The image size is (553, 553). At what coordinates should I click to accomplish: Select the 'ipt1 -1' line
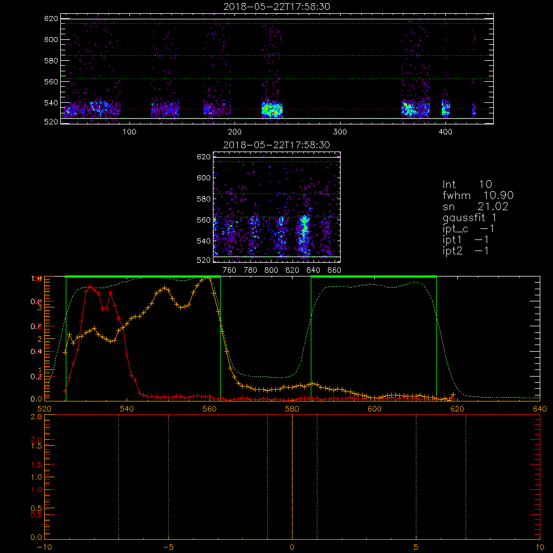pyautogui.click(x=466, y=240)
